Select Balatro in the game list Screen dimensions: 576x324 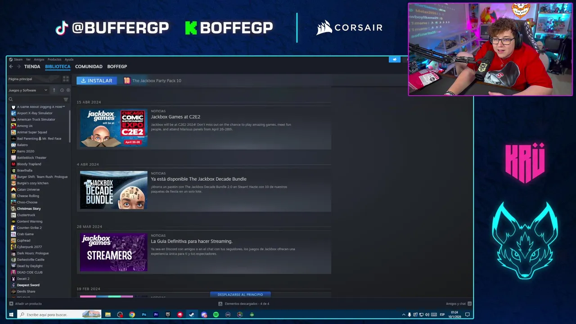pyautogui.click(x=22, y=145)
